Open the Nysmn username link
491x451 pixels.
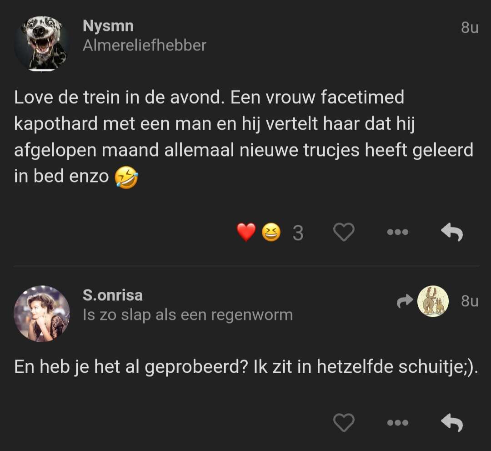(x=108, y=26)
